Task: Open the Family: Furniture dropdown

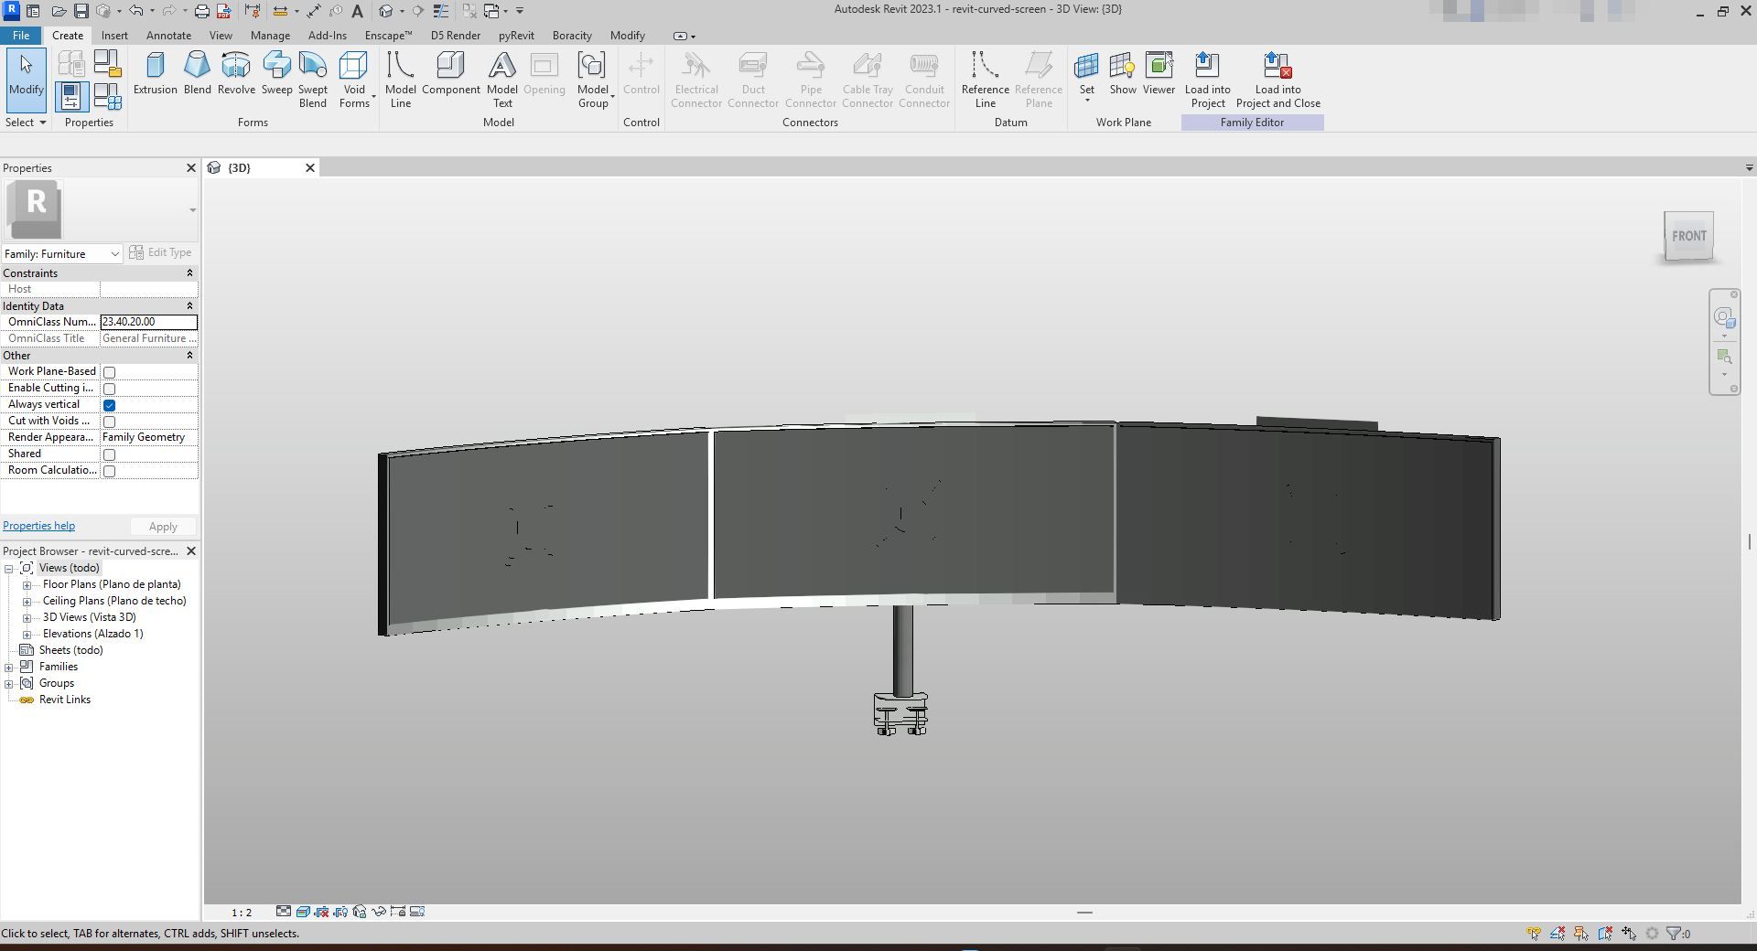Action: tap(61, 253)
